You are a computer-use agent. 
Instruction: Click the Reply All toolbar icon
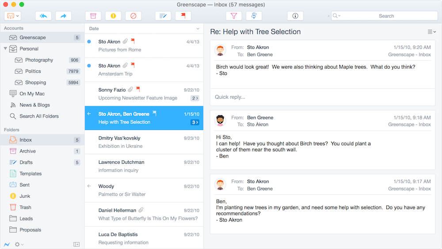[43, 16]
